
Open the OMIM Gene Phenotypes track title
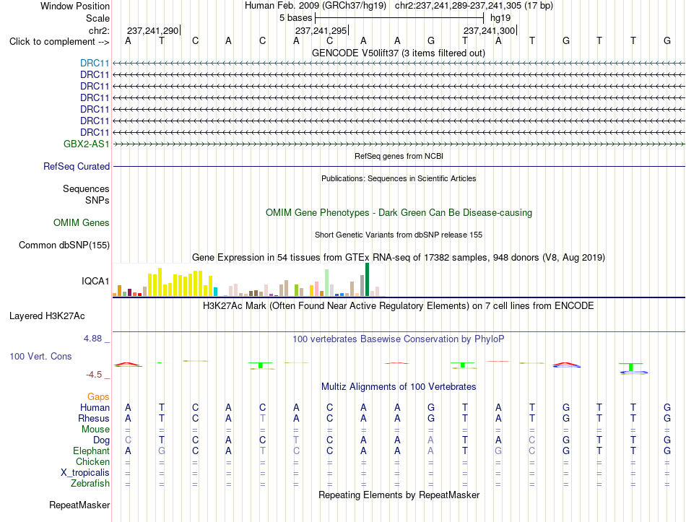tap(399, 213)
